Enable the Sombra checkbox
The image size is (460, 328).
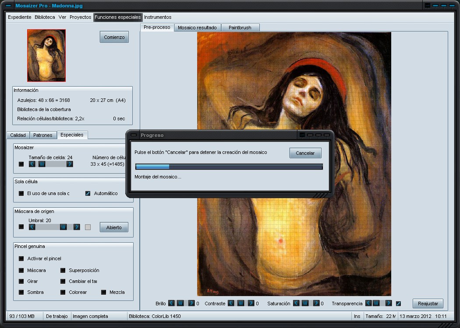click(x=21, y=292)
